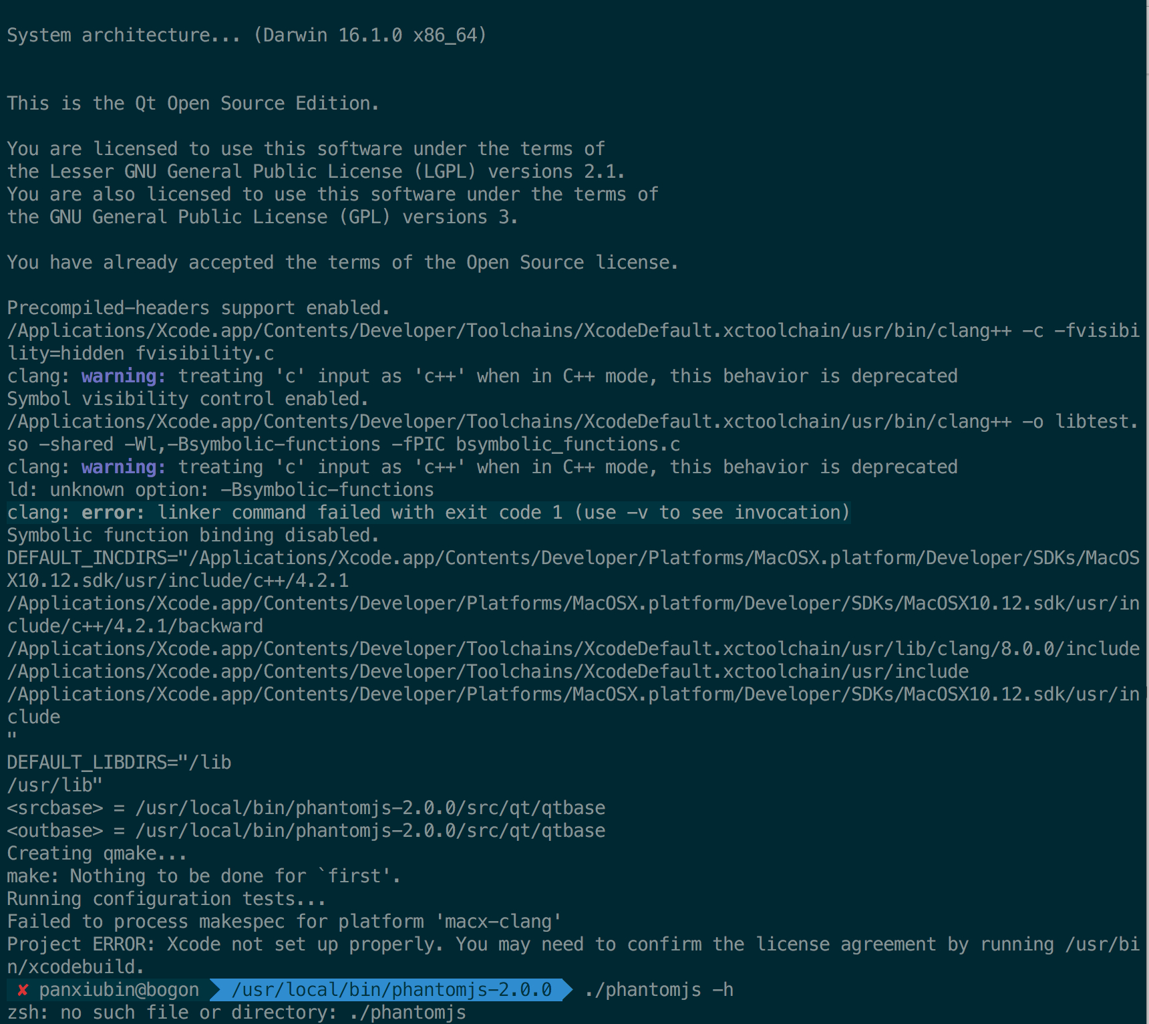
Task: Click the red X error status icon in prompt
Action: click(23, 990)
